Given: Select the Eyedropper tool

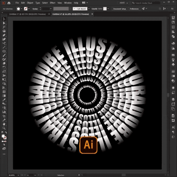Looking at the screenshot, I should point(4,100).
